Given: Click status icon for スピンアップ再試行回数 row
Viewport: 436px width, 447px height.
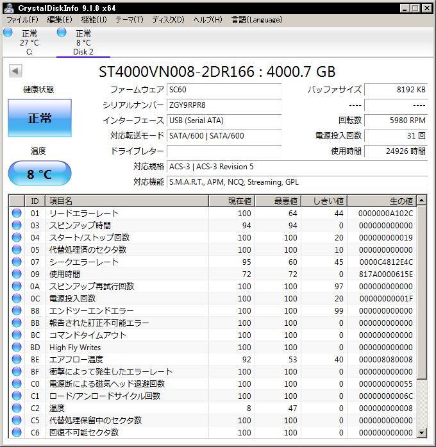Looking at the screenshot, I should coord(17,286).
